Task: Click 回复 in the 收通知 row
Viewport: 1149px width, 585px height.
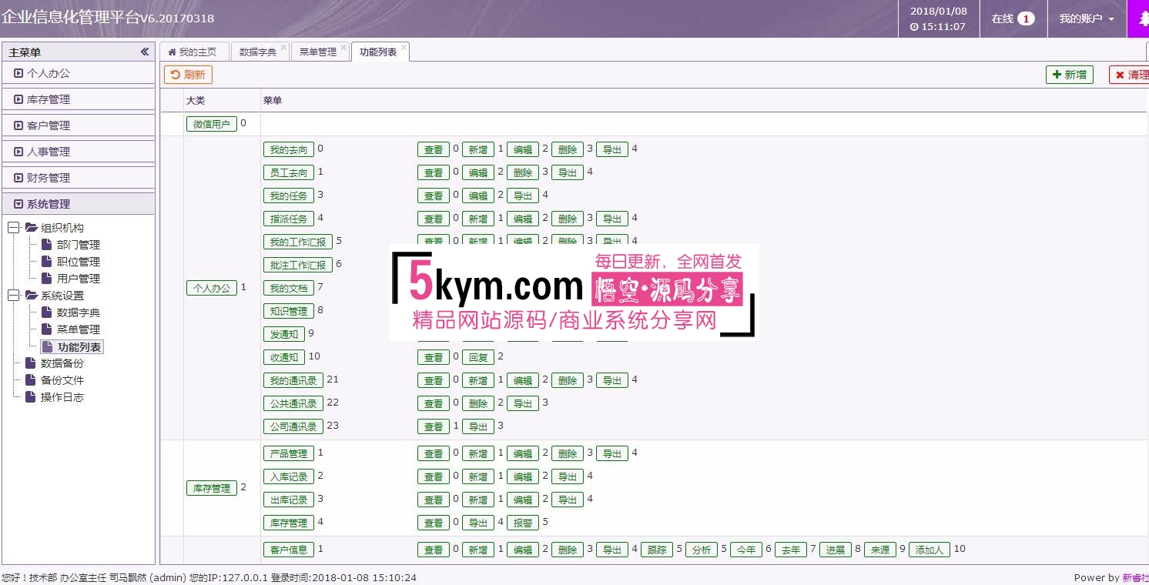Action: [x=477, y=357]
